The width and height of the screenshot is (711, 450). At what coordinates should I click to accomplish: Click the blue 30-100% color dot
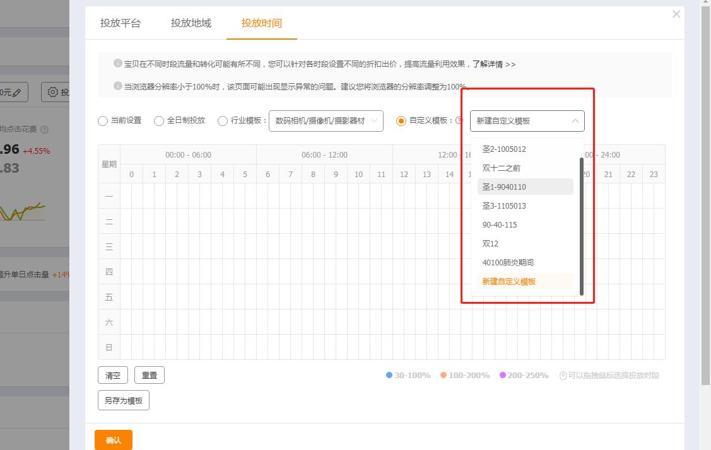(389, 375)
